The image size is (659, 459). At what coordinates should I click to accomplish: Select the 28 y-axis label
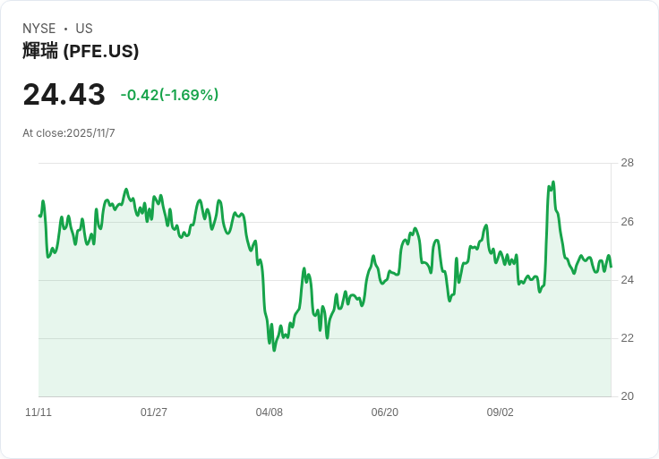(627, 163)
